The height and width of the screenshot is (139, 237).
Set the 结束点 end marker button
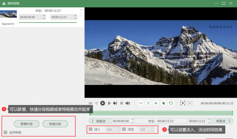point(222,121)
